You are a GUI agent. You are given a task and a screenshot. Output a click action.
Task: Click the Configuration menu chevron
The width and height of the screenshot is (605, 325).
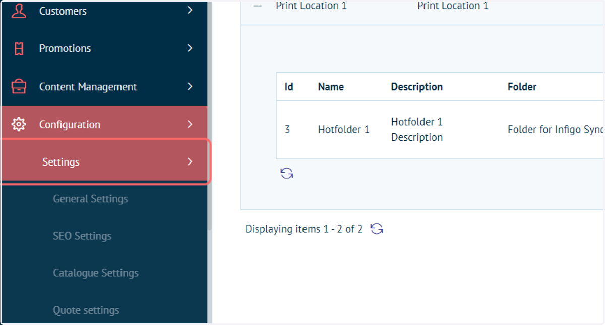pyautogui.click(x=190, y=124)
